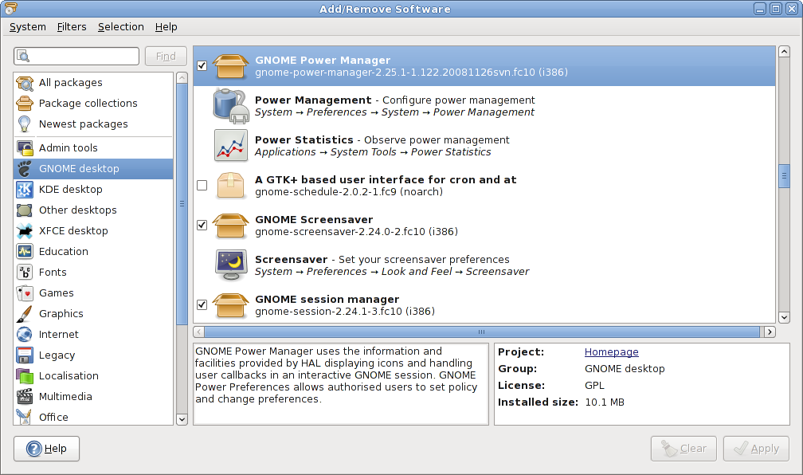
Task: Click the category list scrollbar thumb
Action: [x=182, y=204]
